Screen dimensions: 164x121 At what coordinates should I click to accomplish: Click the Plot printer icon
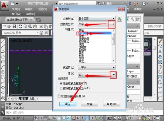pos(20,26)
